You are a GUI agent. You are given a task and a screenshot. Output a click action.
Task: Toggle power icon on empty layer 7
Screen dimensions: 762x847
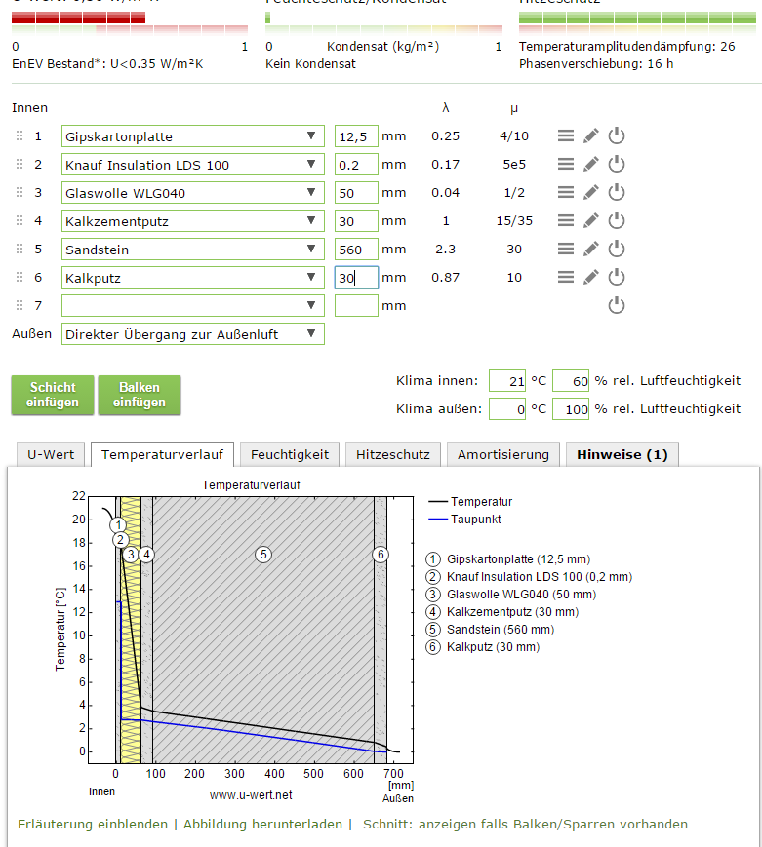(616, 306)
